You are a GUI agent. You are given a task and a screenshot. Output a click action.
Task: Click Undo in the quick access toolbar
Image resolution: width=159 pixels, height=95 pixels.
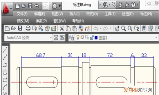[x=37, y=6]
